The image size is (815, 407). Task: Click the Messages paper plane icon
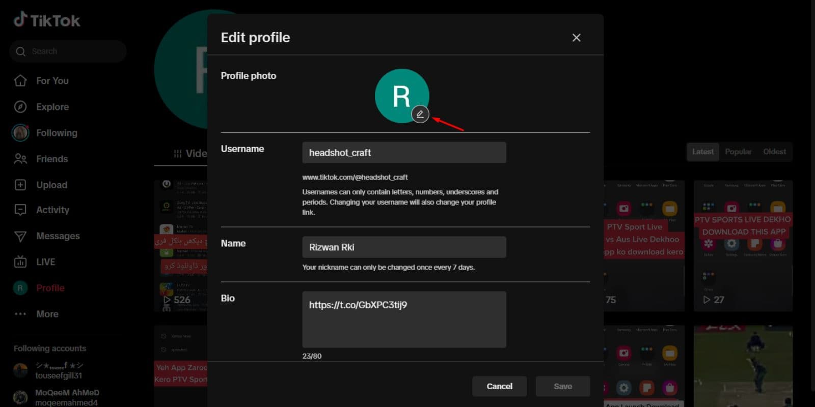click(20, 236)
